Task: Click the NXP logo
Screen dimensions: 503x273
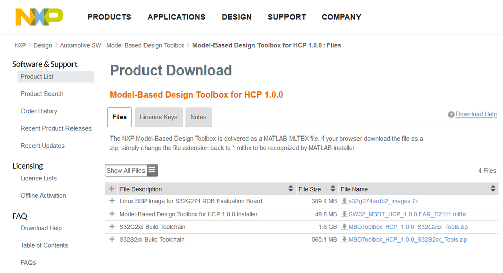Action: click(x=39, y=17)
